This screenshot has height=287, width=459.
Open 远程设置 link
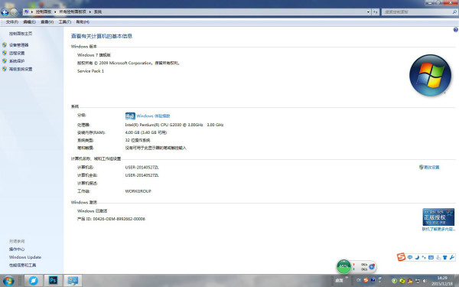click(17, 53)
